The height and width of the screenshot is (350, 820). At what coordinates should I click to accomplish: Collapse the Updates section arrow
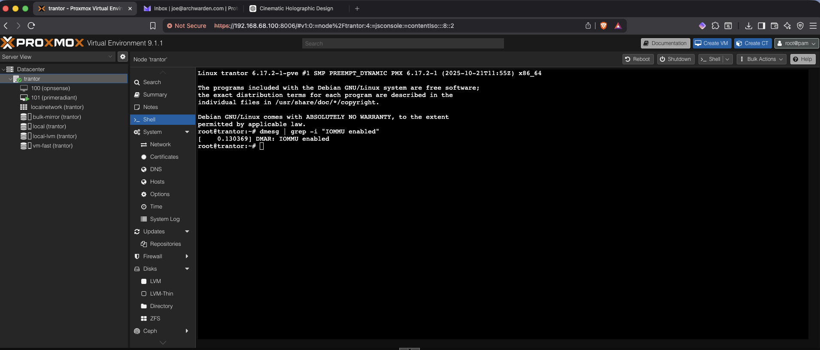[x=187, y=231]
